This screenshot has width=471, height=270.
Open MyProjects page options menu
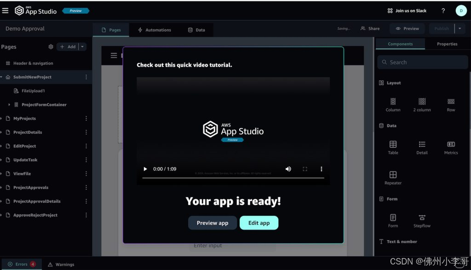[86, 118]
